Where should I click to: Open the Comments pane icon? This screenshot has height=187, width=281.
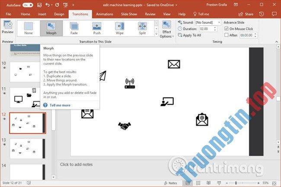pyautogui.click(x=274, y=14)
